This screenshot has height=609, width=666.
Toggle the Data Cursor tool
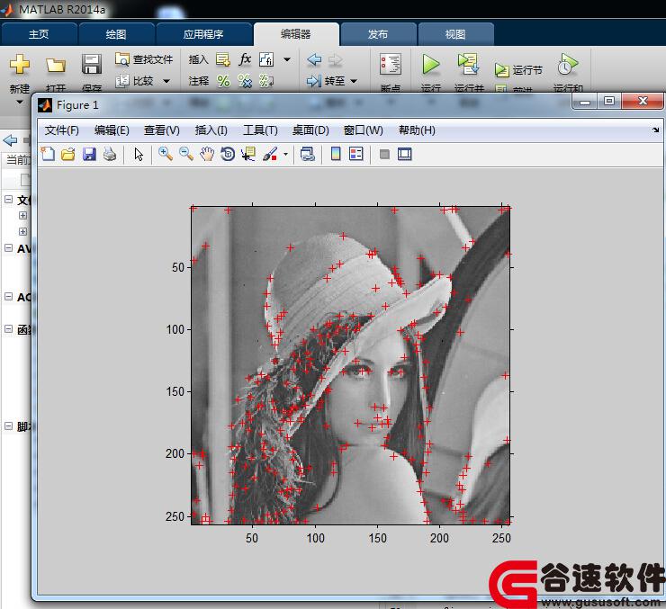(248, 154)
